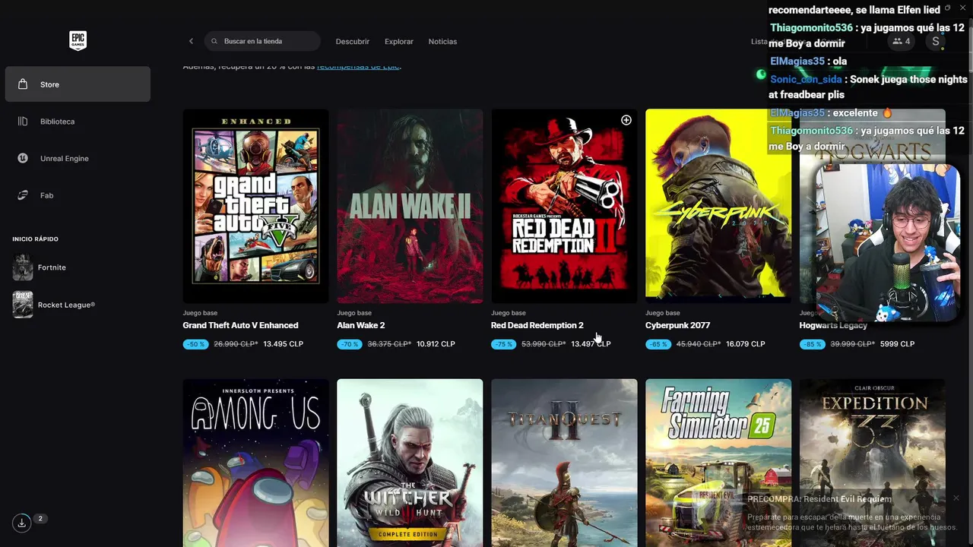Go back with the store back arrow
Screen dimensions: 973x547
click(x=191, y=41)
